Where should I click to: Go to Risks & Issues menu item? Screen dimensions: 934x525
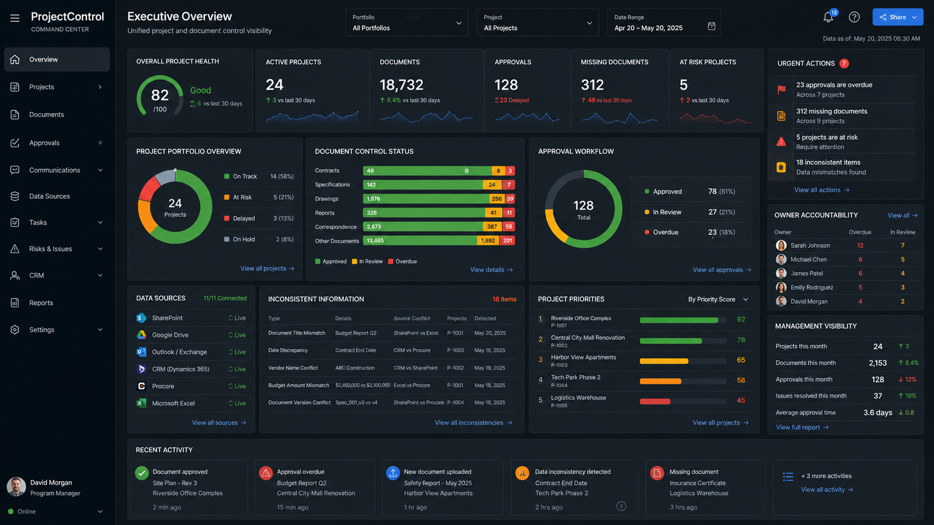(x=56, y=249)
